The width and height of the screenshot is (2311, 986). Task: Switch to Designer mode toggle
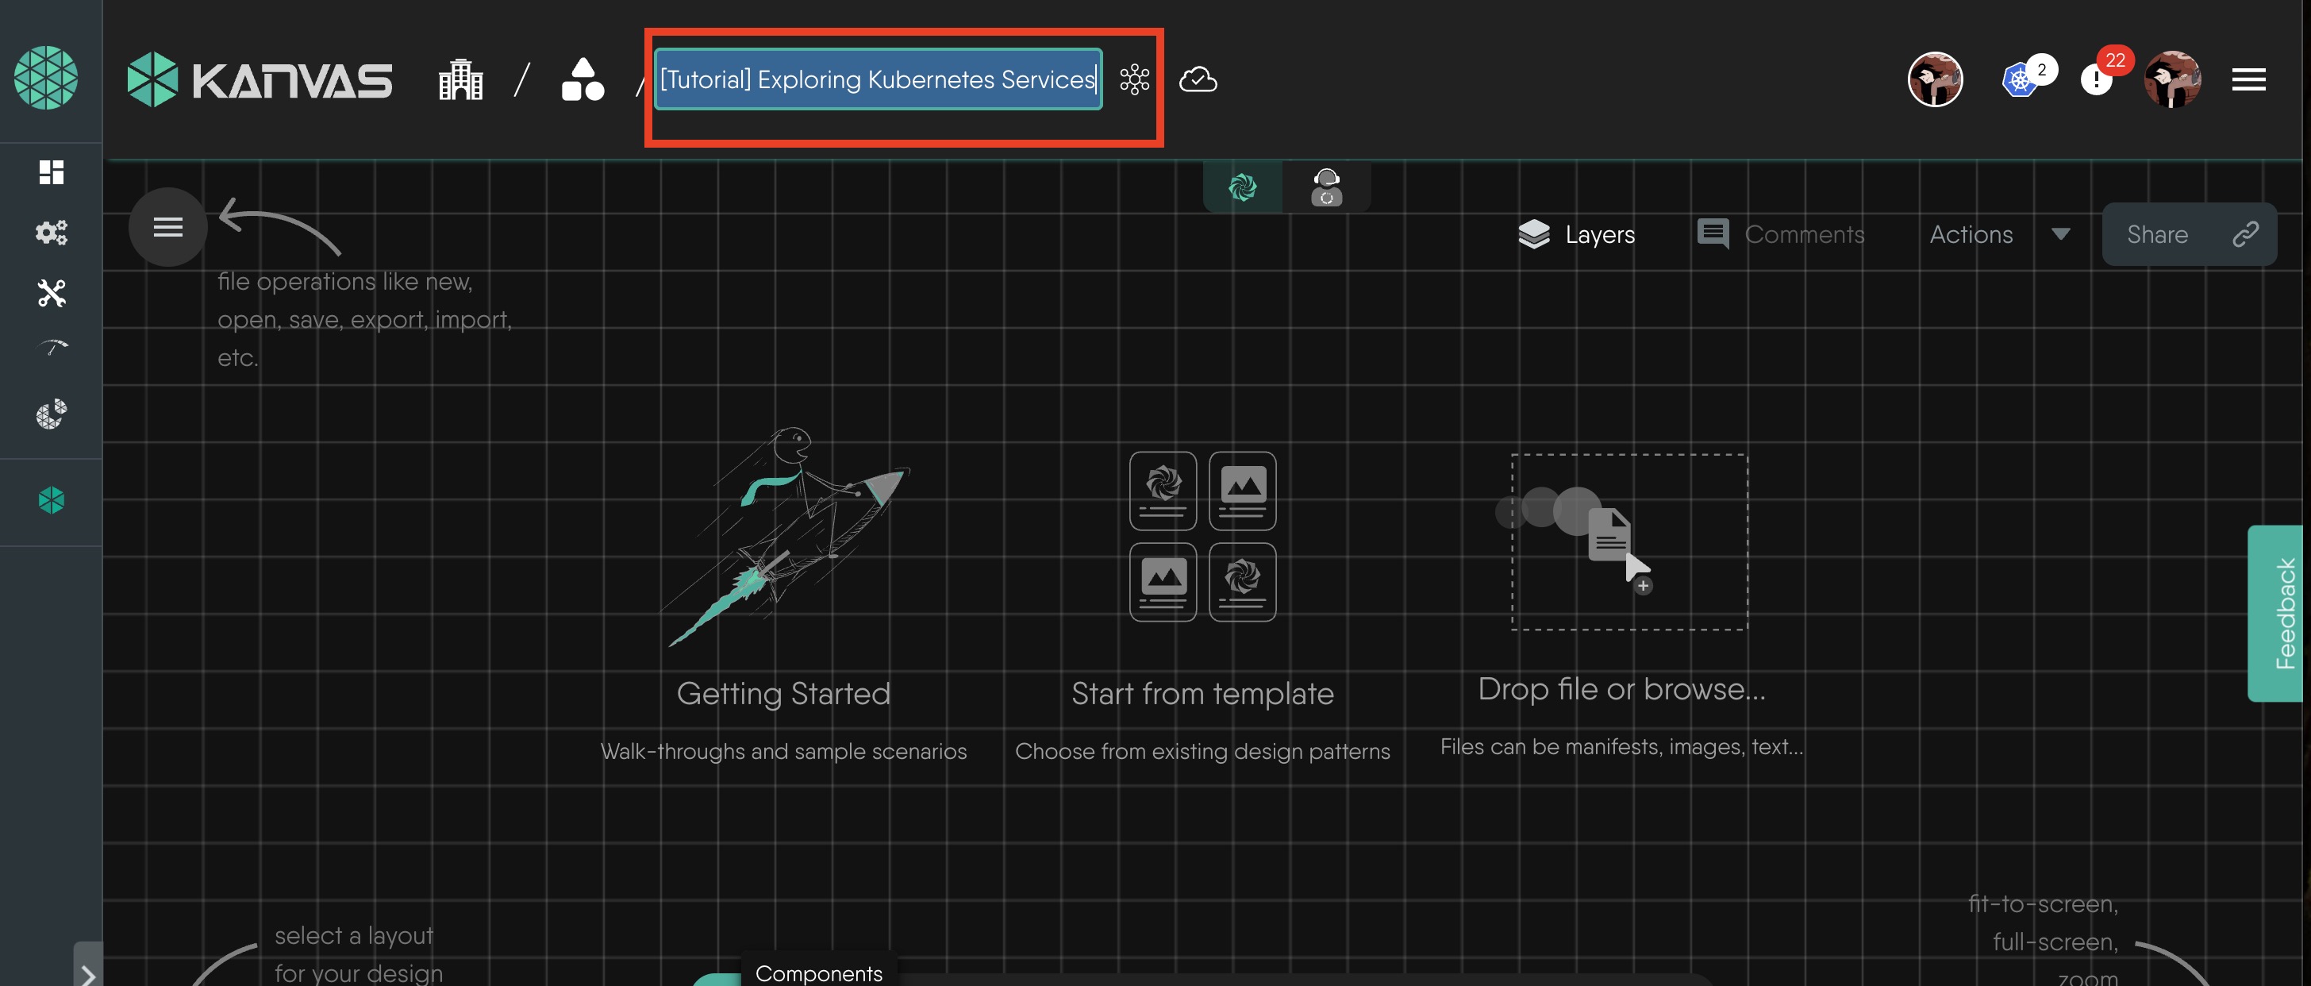coord(1242,187)
